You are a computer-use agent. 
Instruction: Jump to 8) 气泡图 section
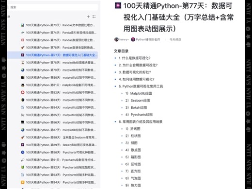click(x=133, y=178)
